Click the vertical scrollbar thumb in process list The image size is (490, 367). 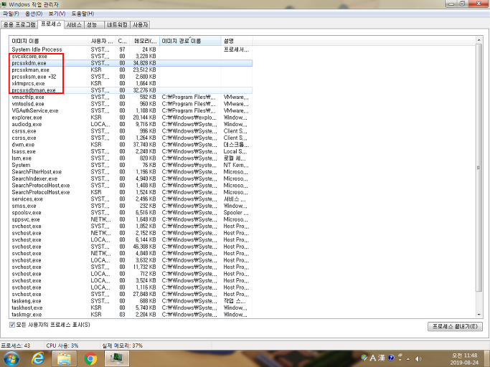(479, 168)
